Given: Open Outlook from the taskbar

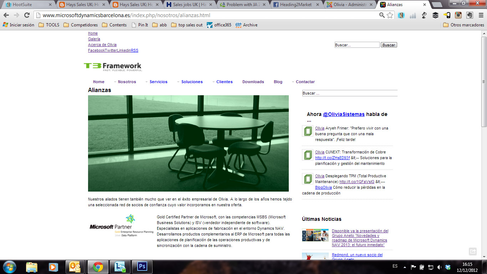Looking at the screenshot, I should [75, 267].
